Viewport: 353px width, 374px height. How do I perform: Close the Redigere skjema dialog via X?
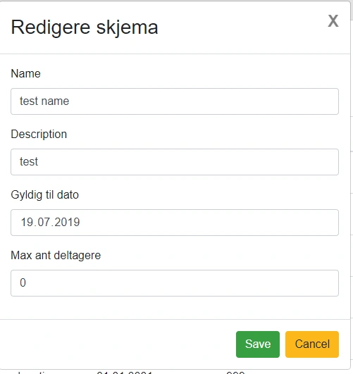[333, 21]
